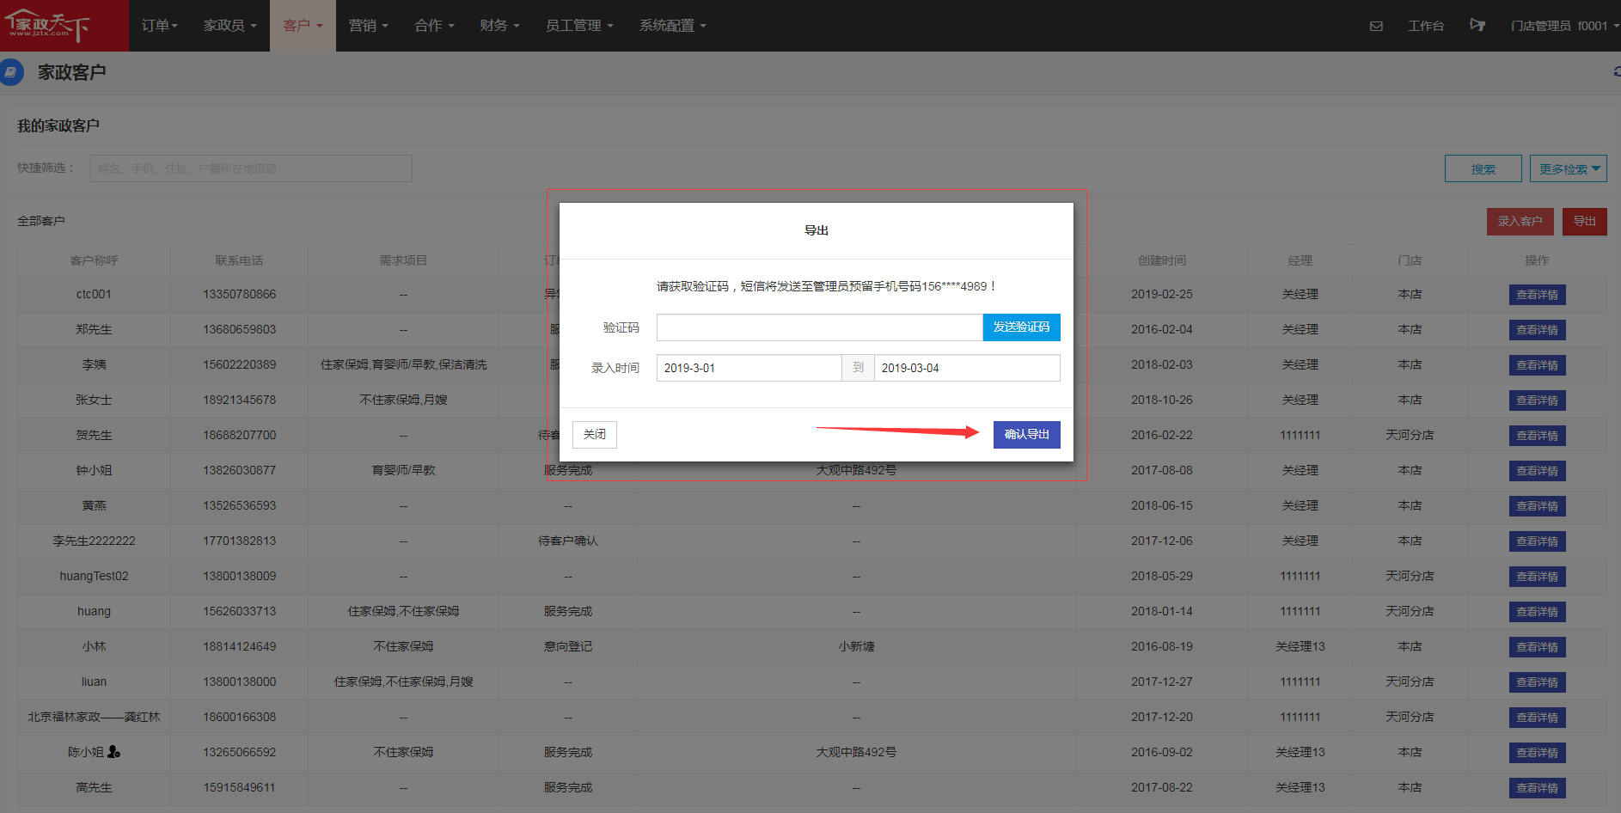Expand the 合作 menu
Image resolution: width=1621 pixels, height=813 pixels.
(x=434, y=26)
